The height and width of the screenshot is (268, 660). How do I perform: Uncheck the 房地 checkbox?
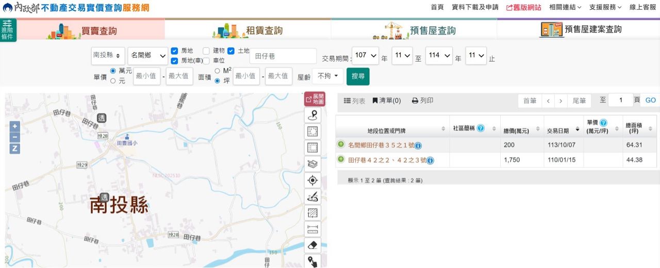pos(174,51)
